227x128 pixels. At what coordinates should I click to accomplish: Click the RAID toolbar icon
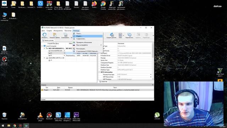coord(120,36)
